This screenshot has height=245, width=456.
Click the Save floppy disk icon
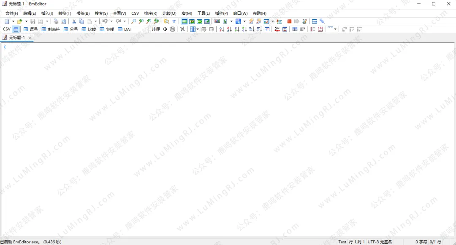click(33, 21)
